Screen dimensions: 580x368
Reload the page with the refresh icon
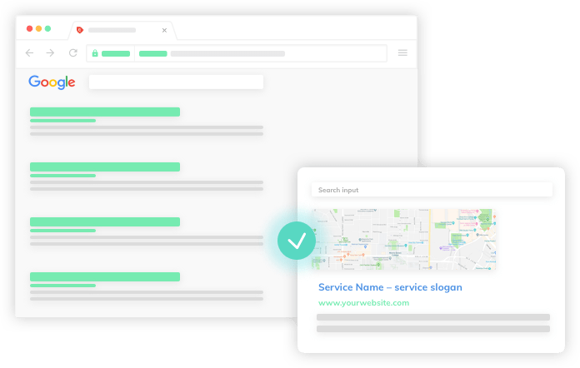pos(72,53)
